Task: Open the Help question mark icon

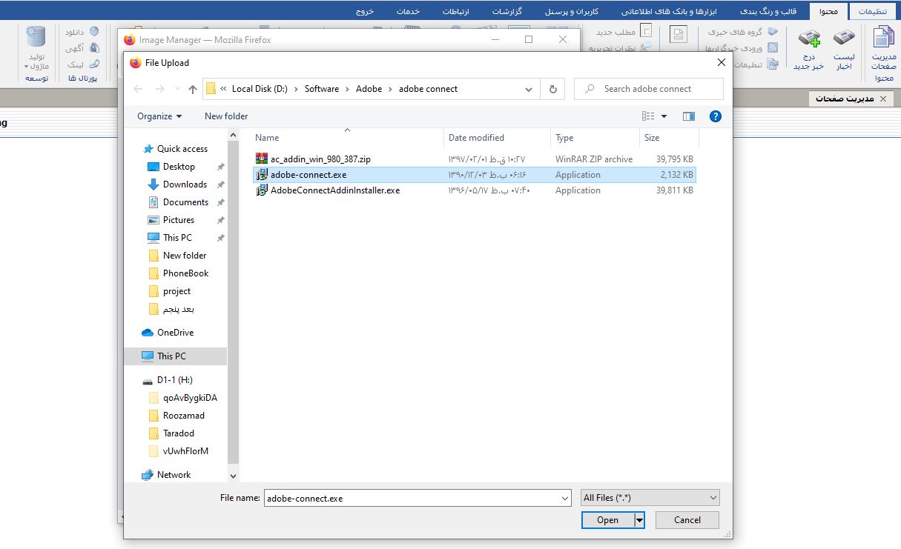Action: click(715, 116)
